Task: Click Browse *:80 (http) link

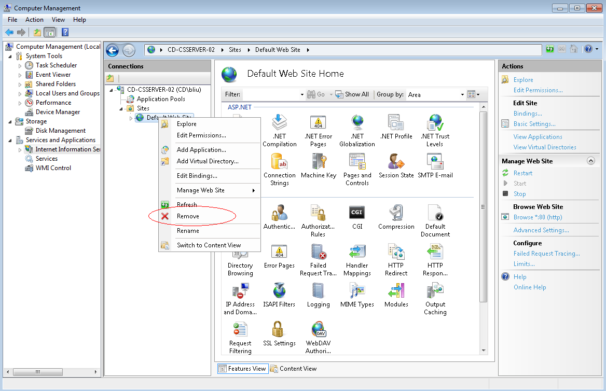Action: point(538,217)
